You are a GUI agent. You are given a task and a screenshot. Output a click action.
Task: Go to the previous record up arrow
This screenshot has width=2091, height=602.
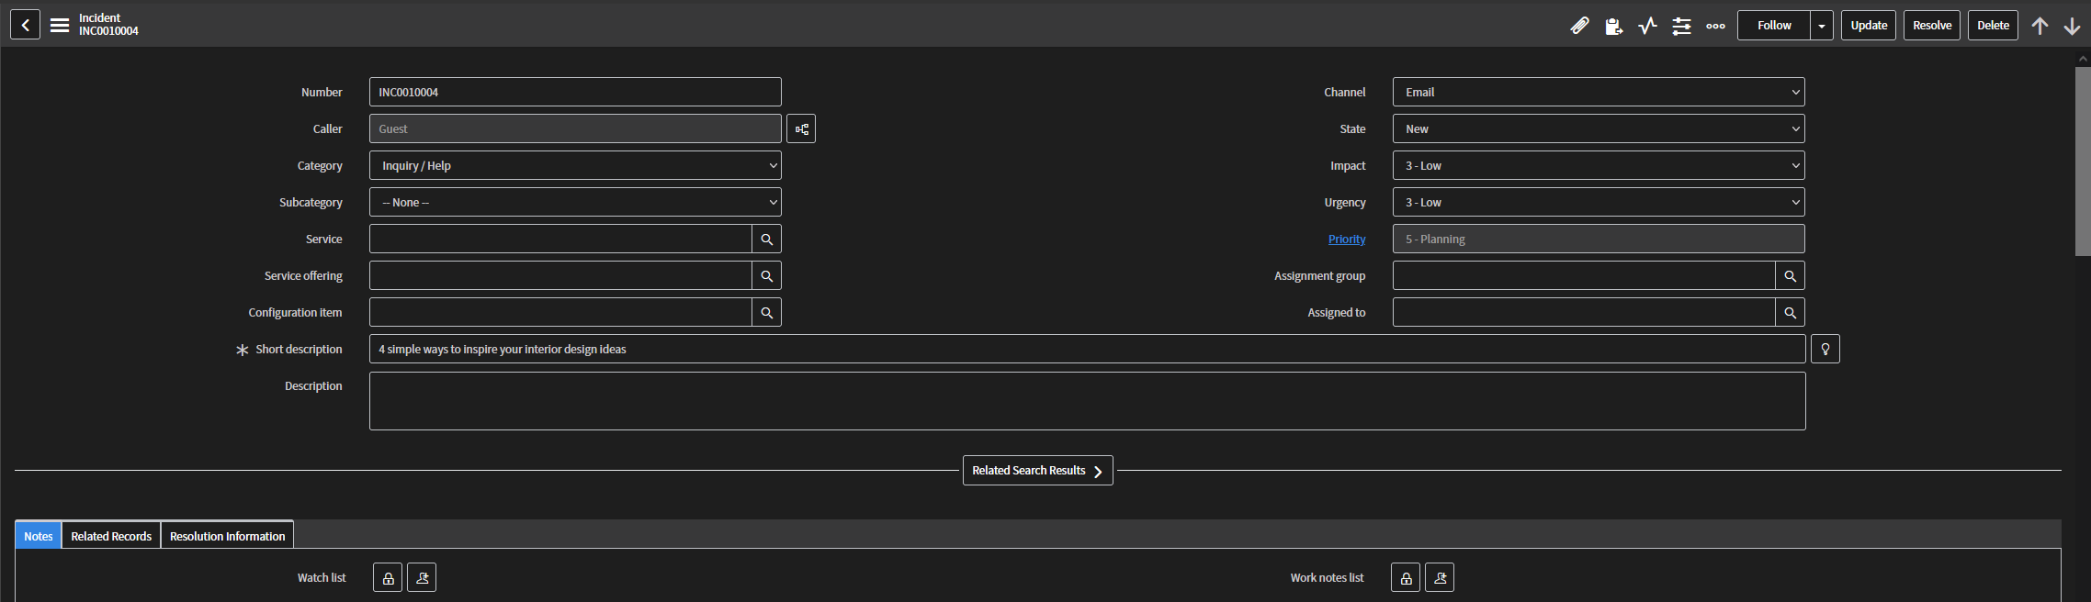[x=2040, y=26]
